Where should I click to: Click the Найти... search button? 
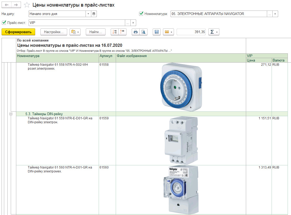coord(96,32)
